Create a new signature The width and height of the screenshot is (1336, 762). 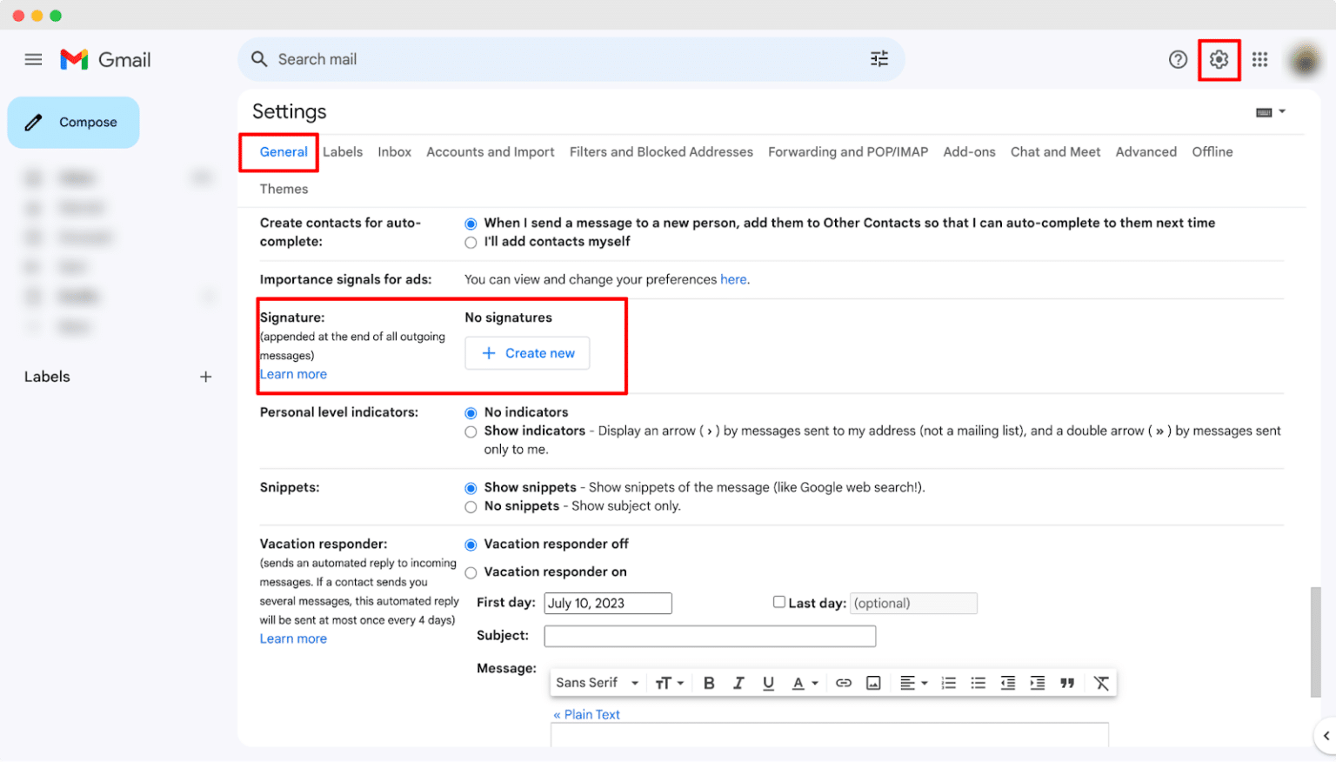[x=527, y=353]
